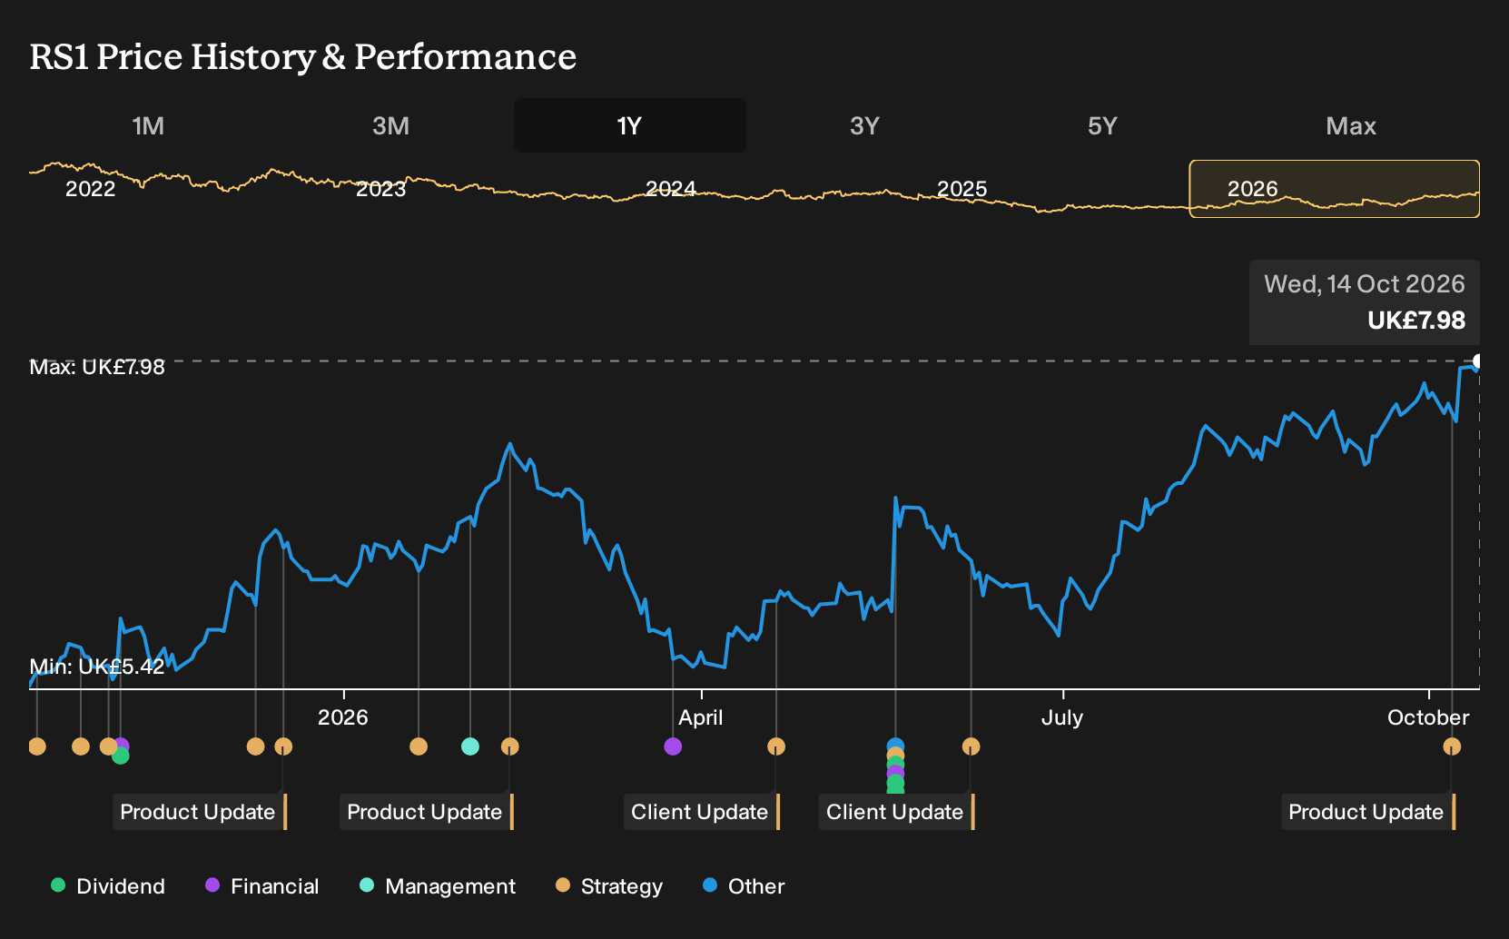The width and height of the screenshot is (1509, 939).
Task: Toggle the Strategy legend filter
Action: click(x=609, y=886)
